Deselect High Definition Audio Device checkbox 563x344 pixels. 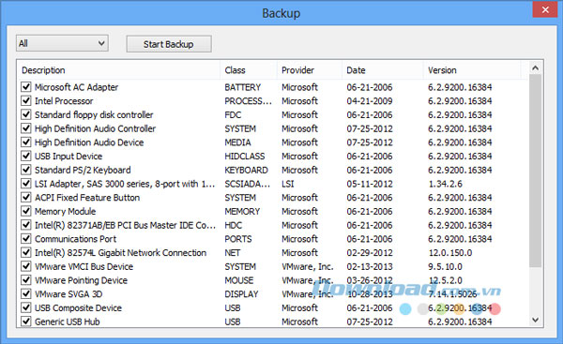(26, 142)
